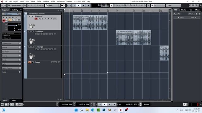This screenshot has width=202, height=113.
Task: Click Find Instruments magnifier in VSTi panel
Action: pyautogui.click(x=179, y=14)
